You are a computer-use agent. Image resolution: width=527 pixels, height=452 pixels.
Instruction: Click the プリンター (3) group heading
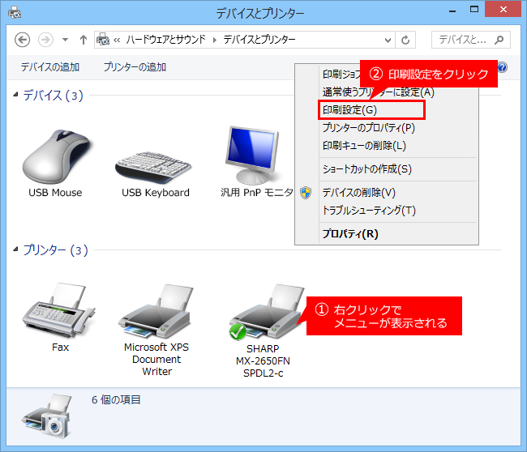55,249
